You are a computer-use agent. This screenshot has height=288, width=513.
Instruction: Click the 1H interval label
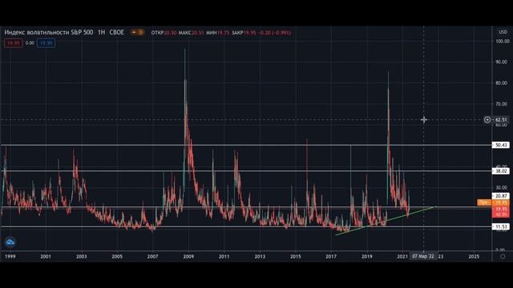[x=102, y=32]
